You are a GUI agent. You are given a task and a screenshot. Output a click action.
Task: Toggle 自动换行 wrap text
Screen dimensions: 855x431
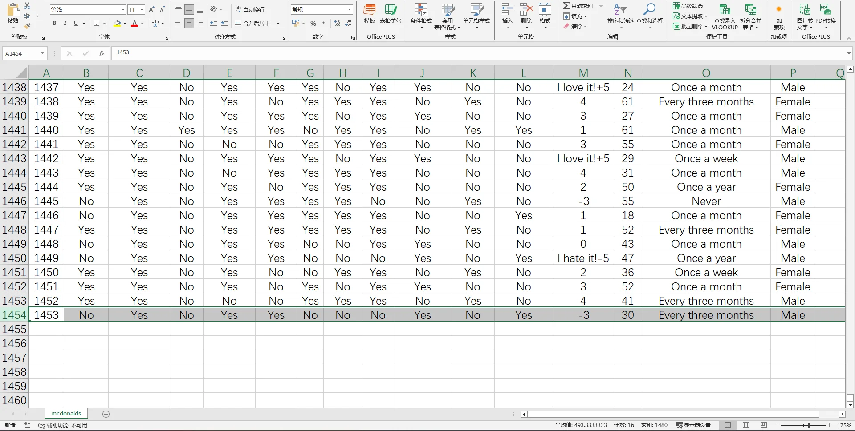tap(250, 9)
